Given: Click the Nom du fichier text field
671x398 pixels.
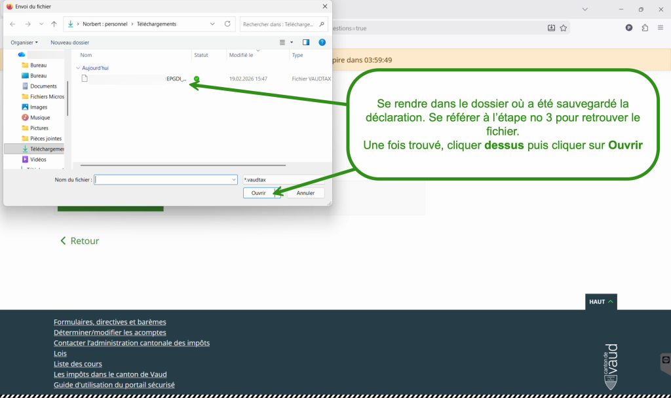Looking at the screenshot, I should [x=165, y=179].
